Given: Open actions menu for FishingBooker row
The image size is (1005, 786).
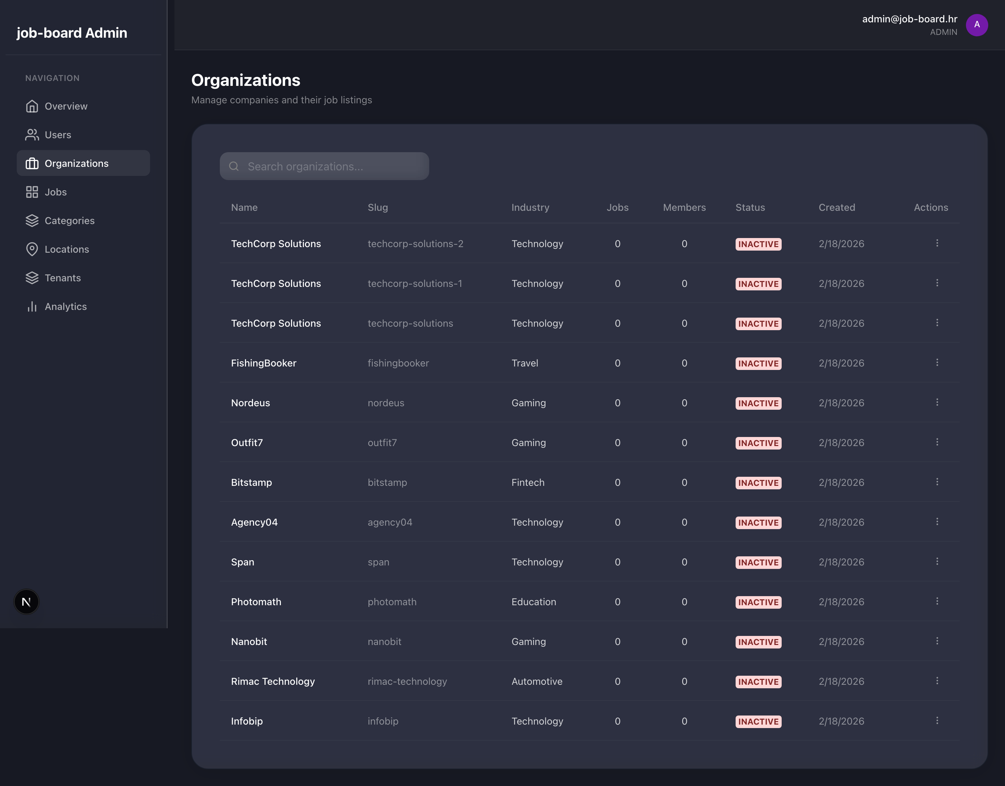Looking at the screenshot, I should tap(937, 363).
